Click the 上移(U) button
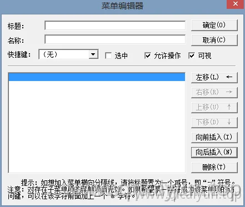 coord(214,107)
